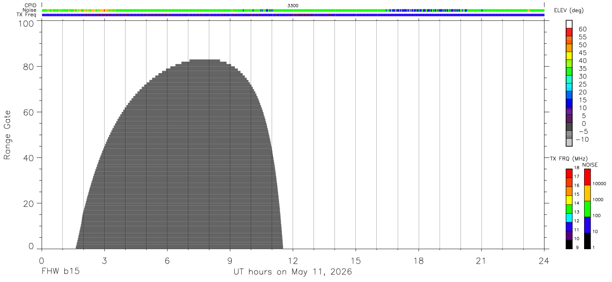Viewport: 612px width, 282px height.
Task: Click the 14 label on TX FRQ legend
Action: tap(576, 203)
